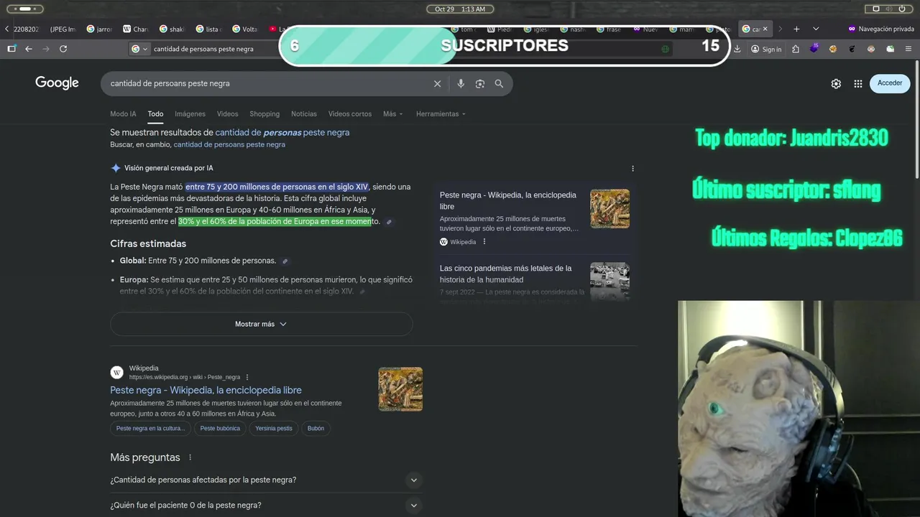Search instead for 'cantidad de persoans peste negra'
Screen dimensions: 920x517
click(x=229, y=144)
